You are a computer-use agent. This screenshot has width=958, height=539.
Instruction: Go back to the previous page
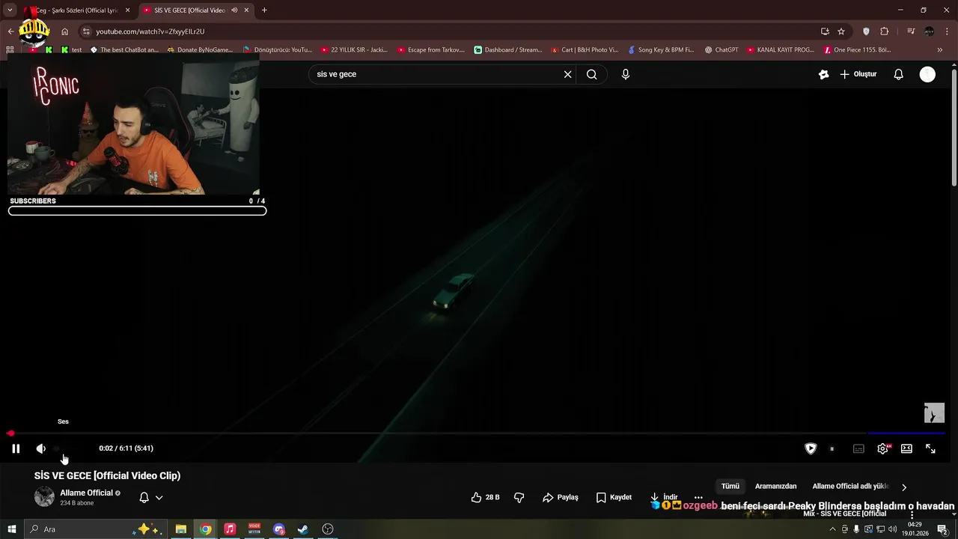point(10,31)
